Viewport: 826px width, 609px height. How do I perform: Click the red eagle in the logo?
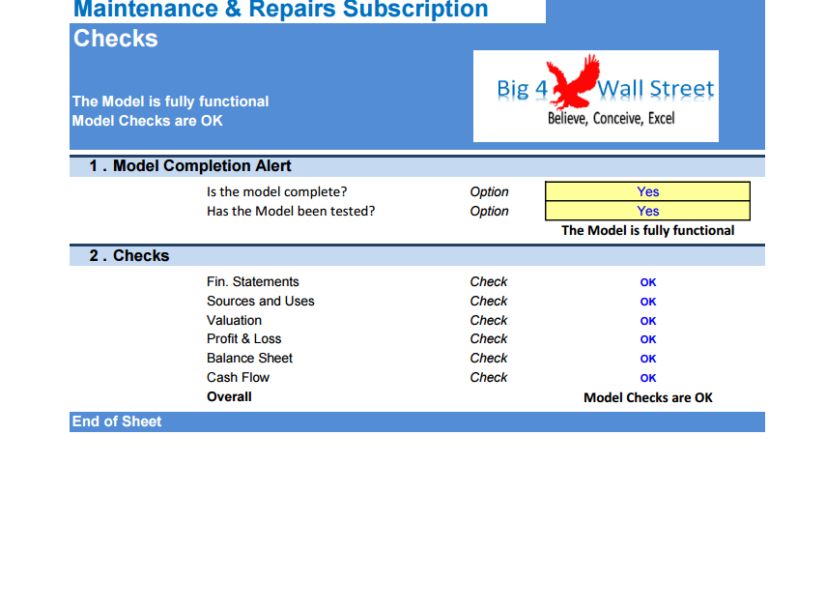(573, 80)
